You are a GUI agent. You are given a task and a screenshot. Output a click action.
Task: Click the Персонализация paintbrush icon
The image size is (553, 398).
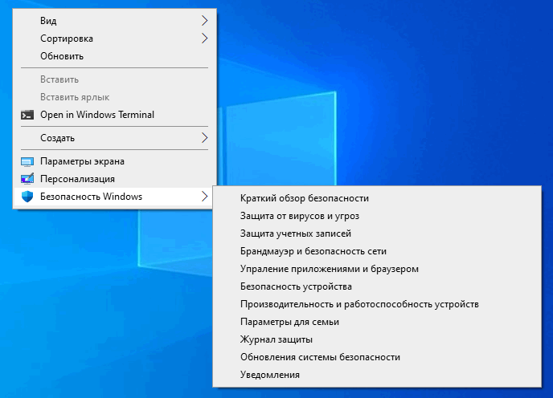(x=27, y=179)
